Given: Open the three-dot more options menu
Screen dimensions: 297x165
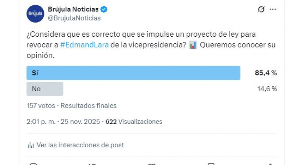Looking at the screenshot, I should point(273,9).
